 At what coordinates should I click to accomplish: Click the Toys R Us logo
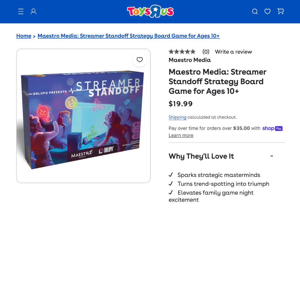(150, 11)
